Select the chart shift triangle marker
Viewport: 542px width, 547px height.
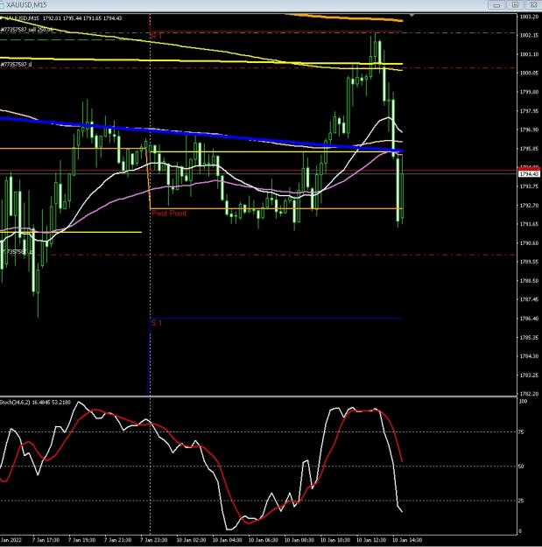412,16
